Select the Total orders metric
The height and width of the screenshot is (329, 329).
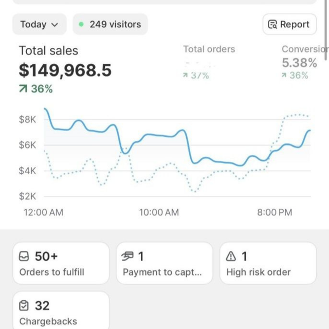coord(209,49)
